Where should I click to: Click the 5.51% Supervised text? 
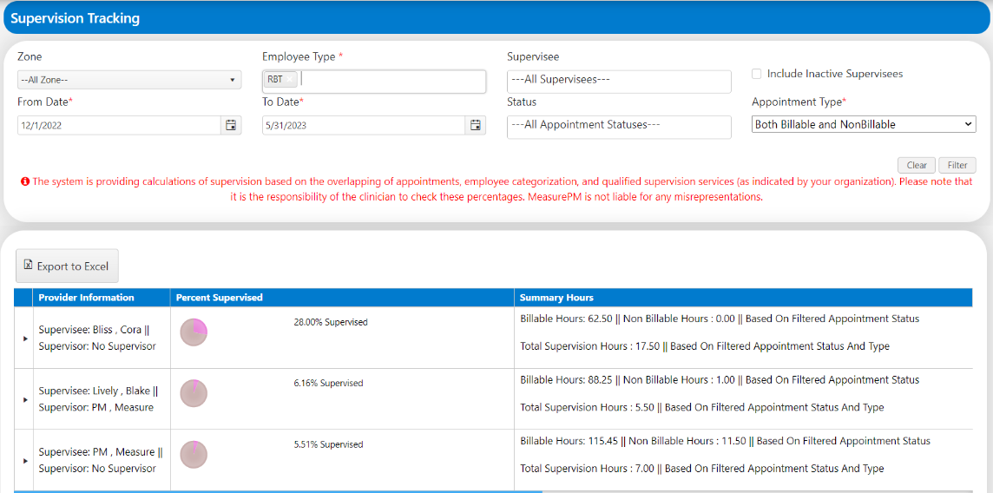coord(328,444)
